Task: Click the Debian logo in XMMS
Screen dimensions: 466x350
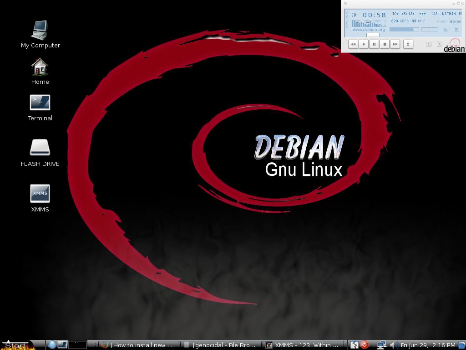Action: [454, 46]
